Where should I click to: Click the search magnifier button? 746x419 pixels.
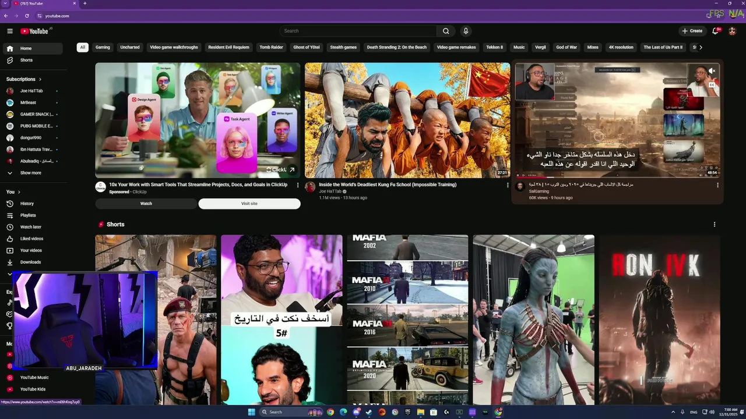[446, 31]
